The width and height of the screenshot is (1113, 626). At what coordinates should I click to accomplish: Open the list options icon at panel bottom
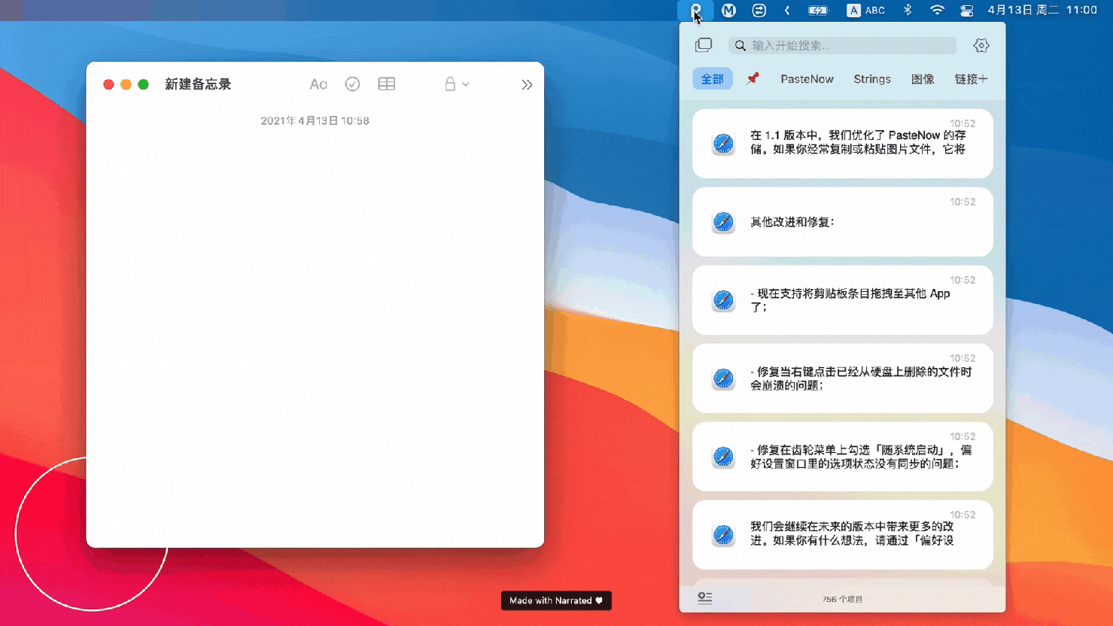(x=705, y=597)
